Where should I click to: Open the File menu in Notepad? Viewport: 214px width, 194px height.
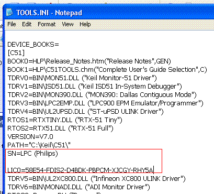(x=12, y=24)
